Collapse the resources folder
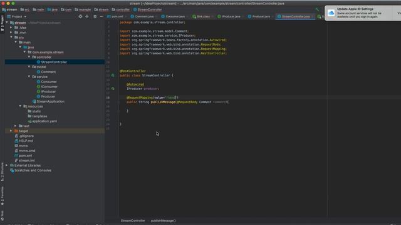The image size is (401, 225). pos(20,106)
